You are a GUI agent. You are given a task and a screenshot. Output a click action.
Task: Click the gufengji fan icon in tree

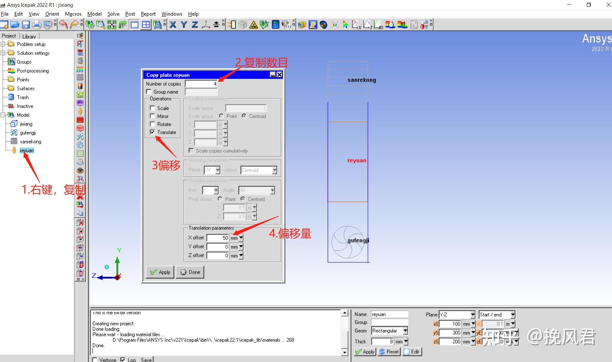(14, 132)
